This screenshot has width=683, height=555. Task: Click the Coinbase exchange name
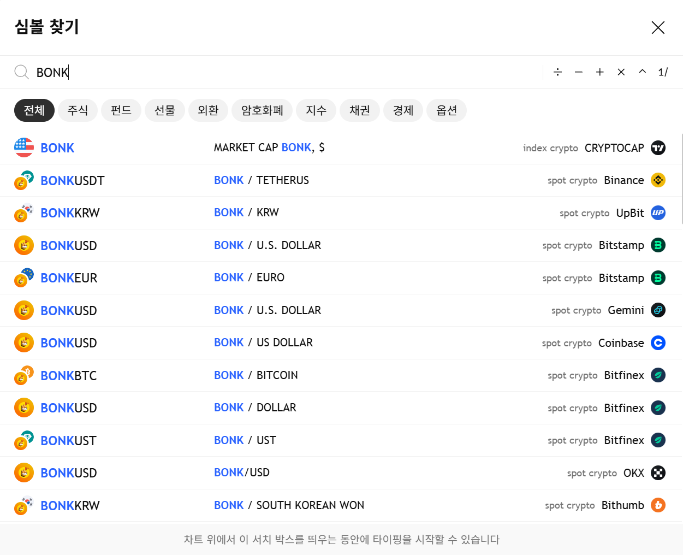(621, 343)
